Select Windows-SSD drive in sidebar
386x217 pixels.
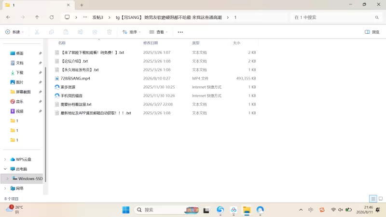(22, 178)
